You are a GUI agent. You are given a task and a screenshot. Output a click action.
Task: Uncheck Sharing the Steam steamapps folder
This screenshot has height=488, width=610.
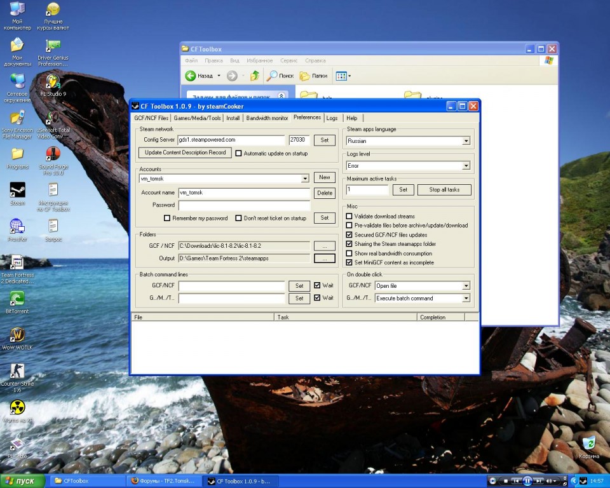point(349,244)
